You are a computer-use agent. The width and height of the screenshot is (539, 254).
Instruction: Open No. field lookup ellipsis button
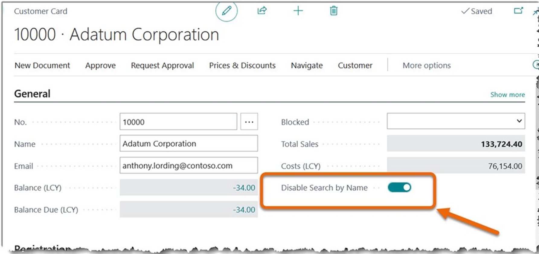[x=249, y=122]
